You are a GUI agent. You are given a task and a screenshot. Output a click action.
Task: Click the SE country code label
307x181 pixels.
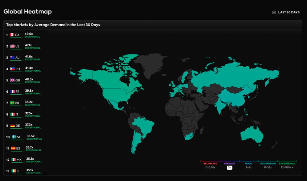[19, 137]
